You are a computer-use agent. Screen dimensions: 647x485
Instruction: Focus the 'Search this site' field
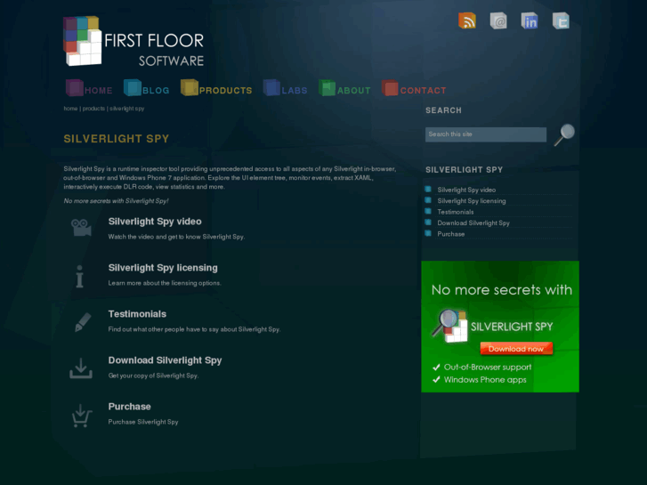click(486, 134)
